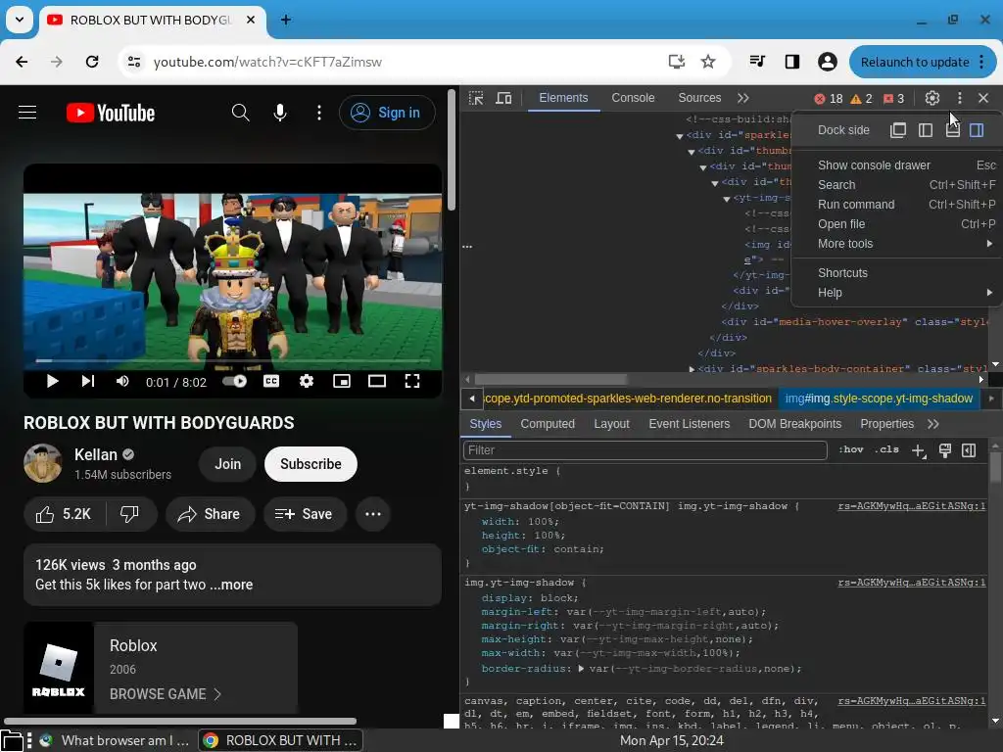The height and width of the screenshot is (752, 1003).
Task: Click the 3 issues counter
Action: pyautogui.click(x=893, y=99)
